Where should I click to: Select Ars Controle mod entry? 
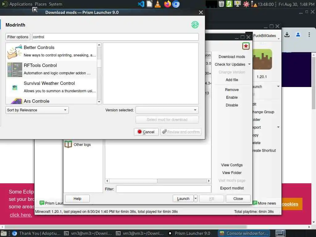(52, 101)
